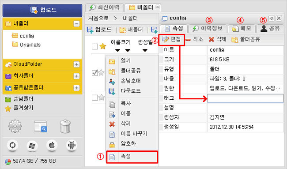This screenshot has height=169, width=287.
Task: Click the storage usage pie indicator
Action: click(x=8, y=161)
